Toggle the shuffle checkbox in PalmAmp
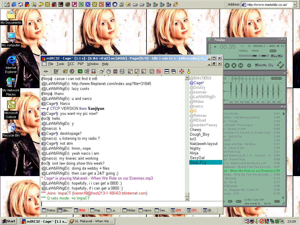The width and height of the screenshot is (300, 225). 257,65
